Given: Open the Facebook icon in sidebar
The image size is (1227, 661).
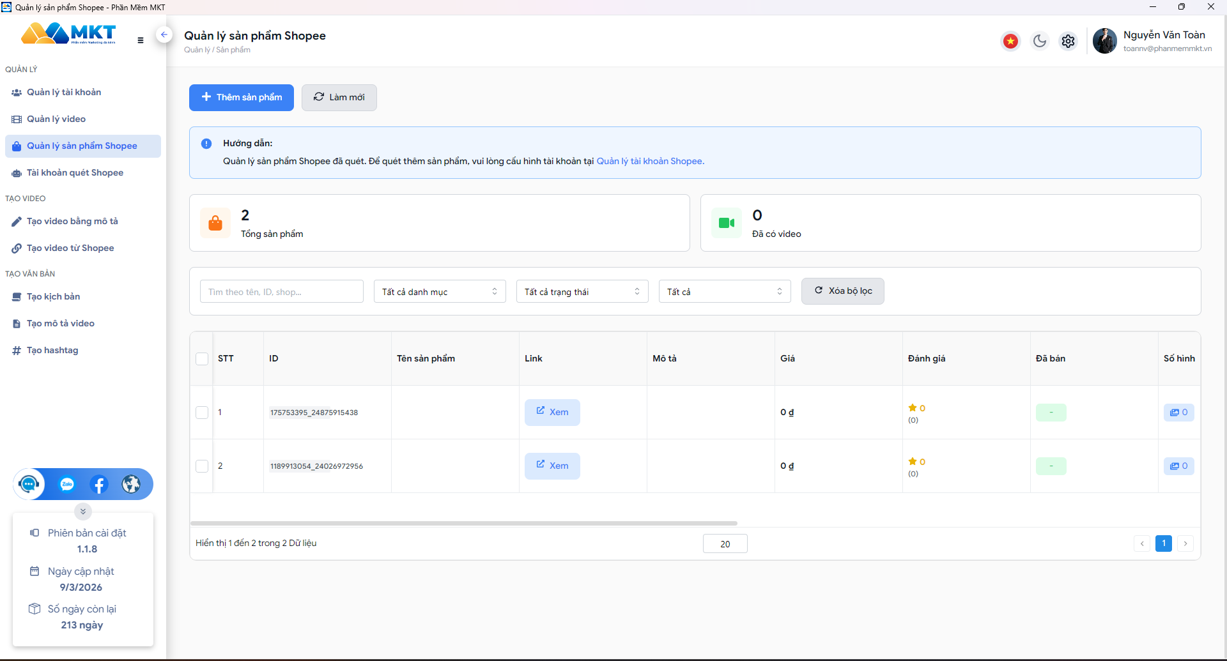Looking at the screenshot, I should [x=99, y=485].
